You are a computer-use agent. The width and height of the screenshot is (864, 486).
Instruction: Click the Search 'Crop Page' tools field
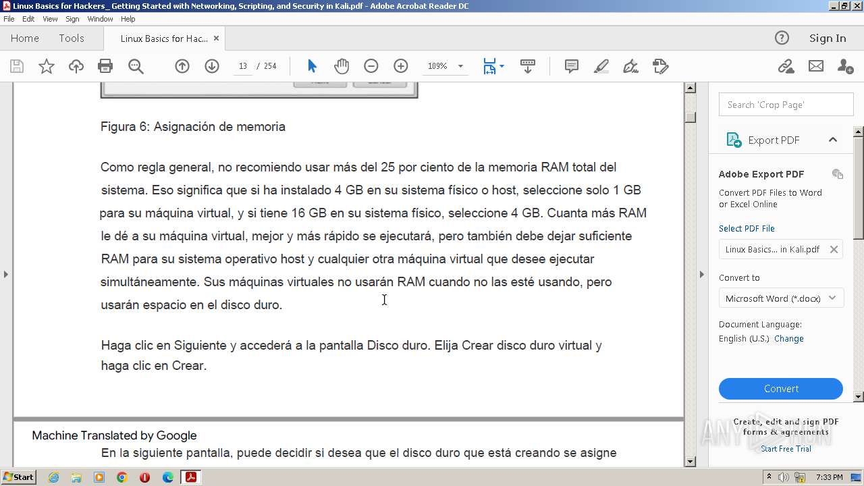coord(786,105)
